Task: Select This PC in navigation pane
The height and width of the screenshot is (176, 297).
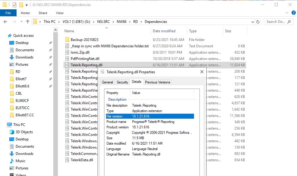Action: (19, 124)
